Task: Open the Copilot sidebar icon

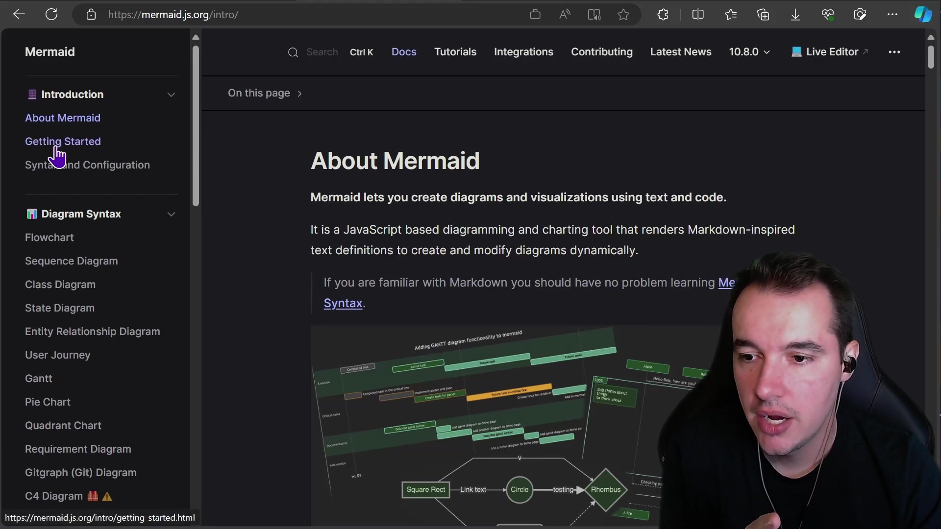Action: 923,14
